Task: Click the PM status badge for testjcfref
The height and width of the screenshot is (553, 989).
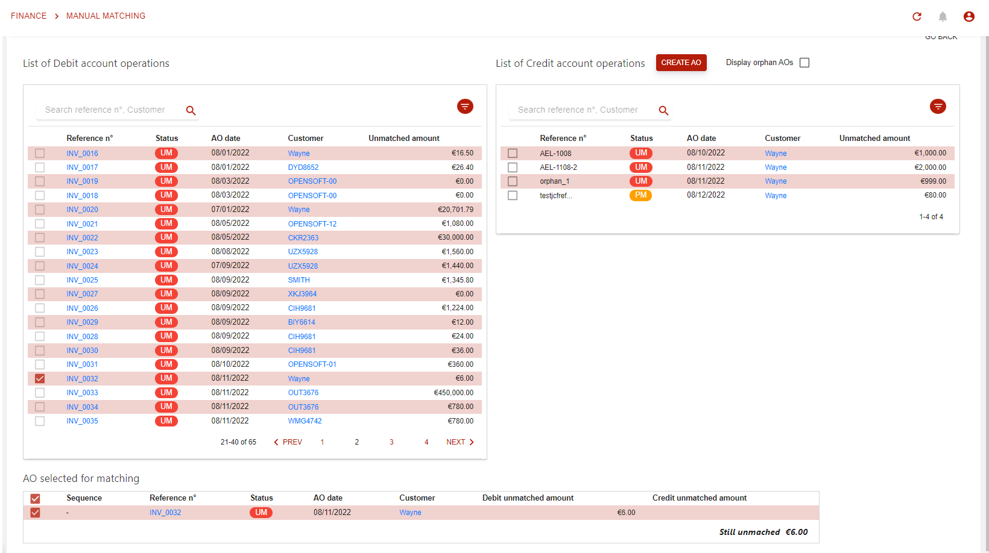Action: (x=640, y=195)
